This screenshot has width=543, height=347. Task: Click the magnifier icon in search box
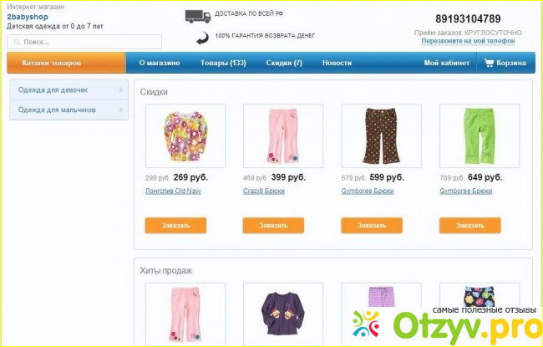tap(17, 43)
